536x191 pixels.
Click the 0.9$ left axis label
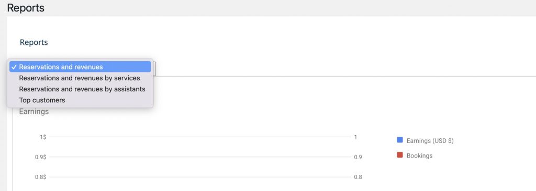click(41, 157)
